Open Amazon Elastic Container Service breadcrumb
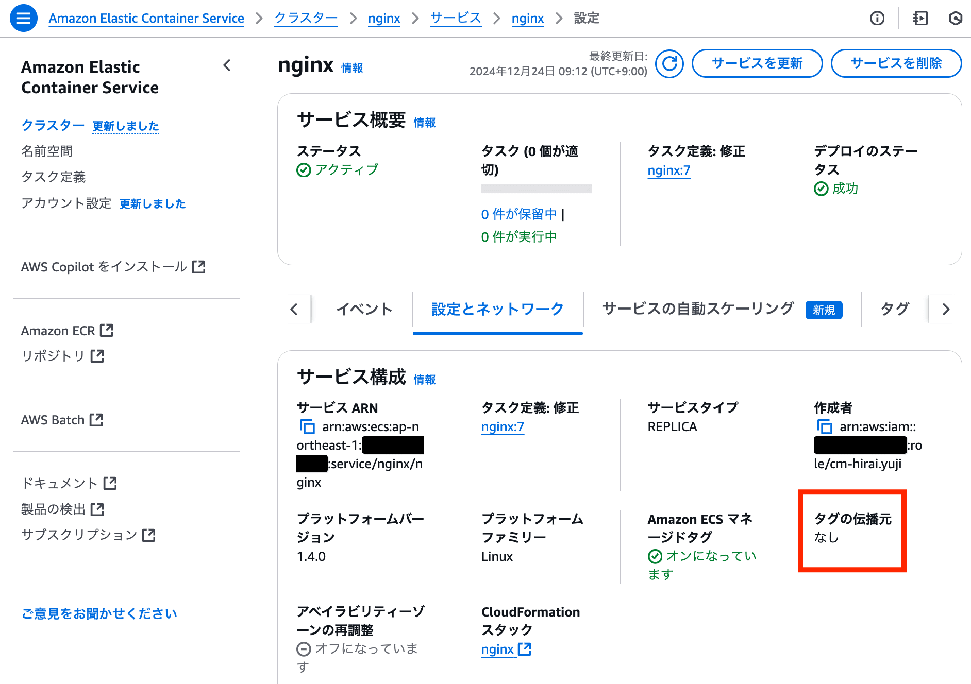This screenshot has height=684, width=971. pos(146,19)
